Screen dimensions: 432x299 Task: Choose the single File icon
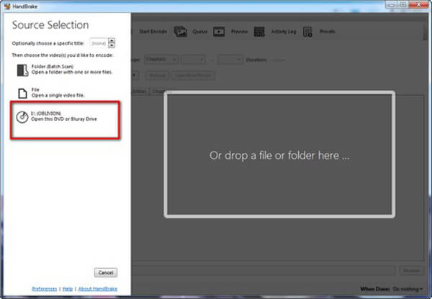[22, 93]
